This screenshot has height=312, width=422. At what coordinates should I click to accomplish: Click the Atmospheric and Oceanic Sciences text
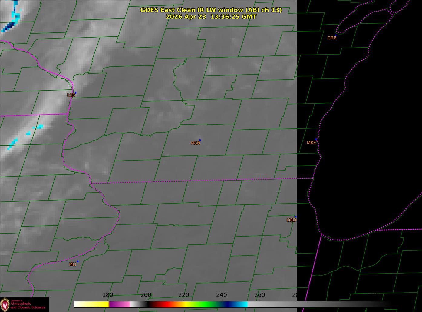click(x=28, y=305)
